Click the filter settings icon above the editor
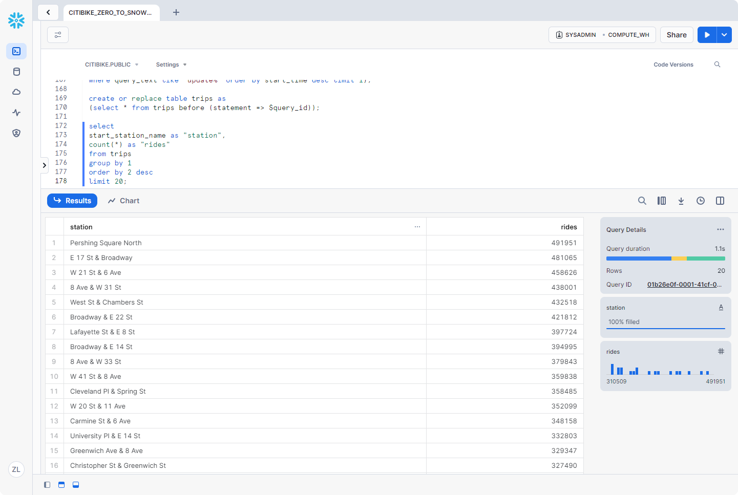 pos(58,35)
